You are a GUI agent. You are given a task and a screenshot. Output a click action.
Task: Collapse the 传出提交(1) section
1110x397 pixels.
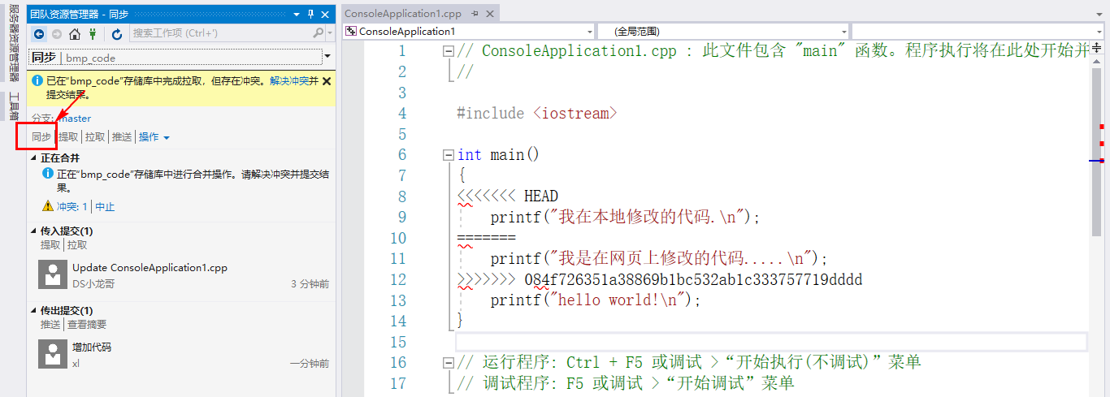click(x=34, y=311)
